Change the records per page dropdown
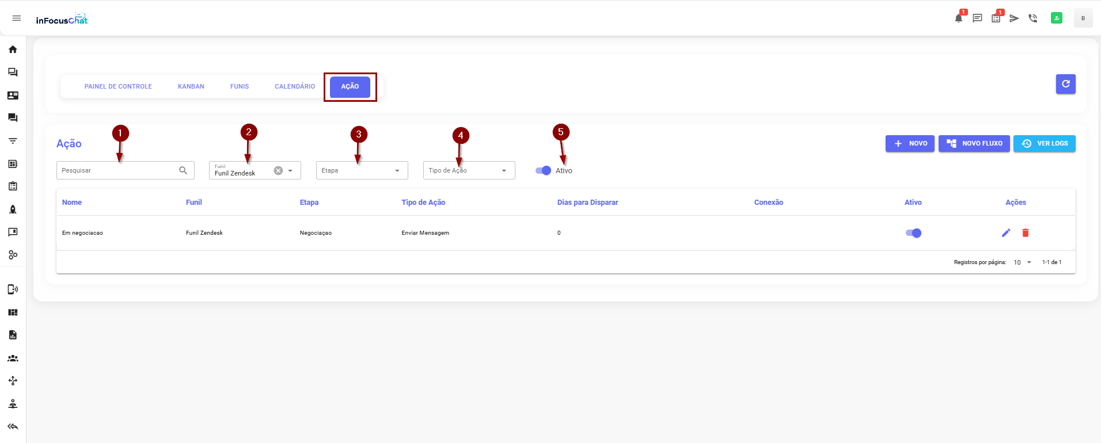This screenshot has height=443, width=1101. [1022, 262]
